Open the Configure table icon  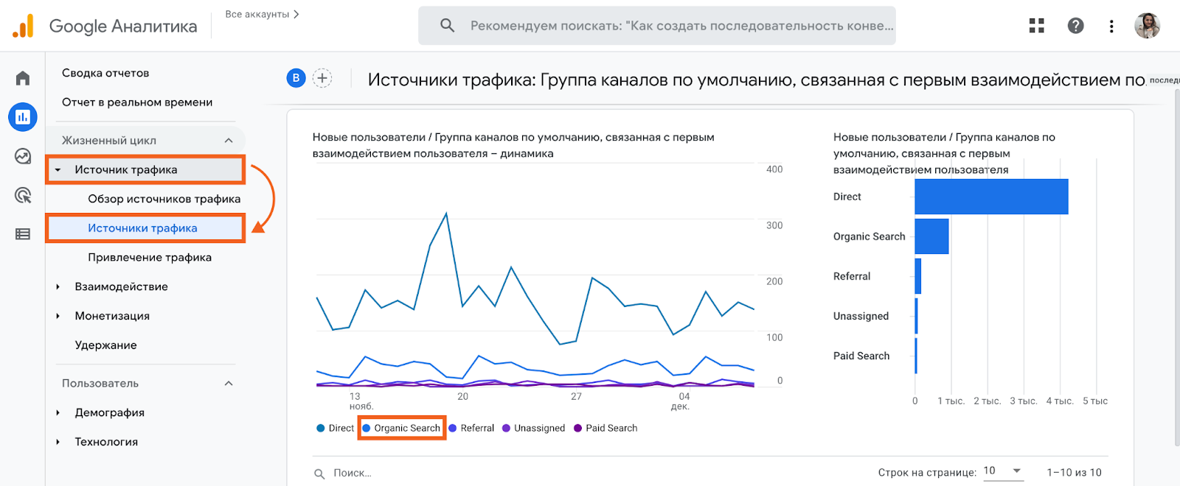23,234
